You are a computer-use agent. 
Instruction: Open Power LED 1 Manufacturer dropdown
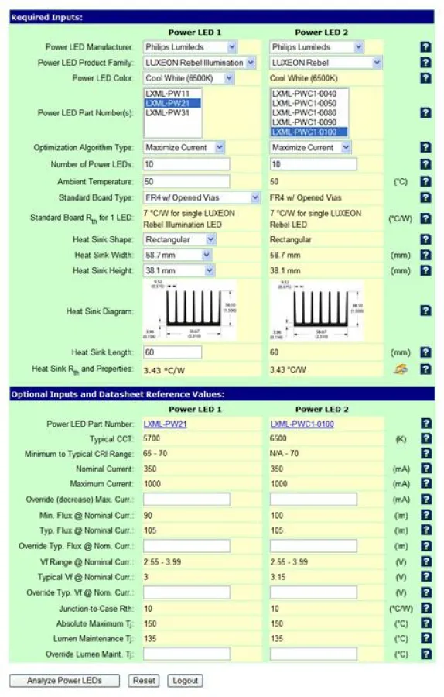tap(190, 47)
